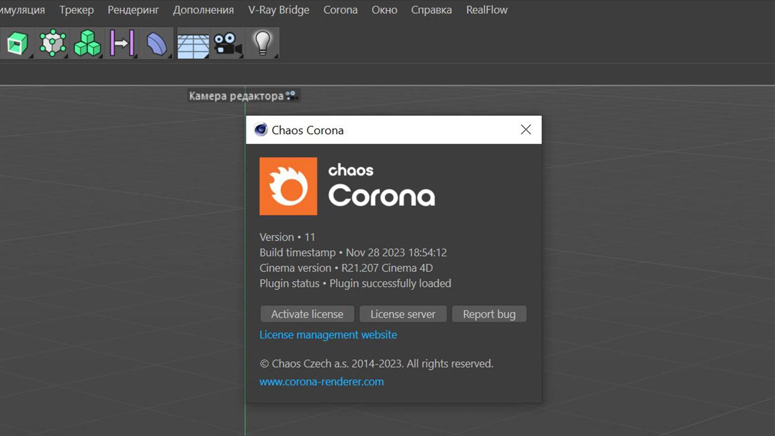
Task: Click the orange Corona logo image
Action: point(288,186)
